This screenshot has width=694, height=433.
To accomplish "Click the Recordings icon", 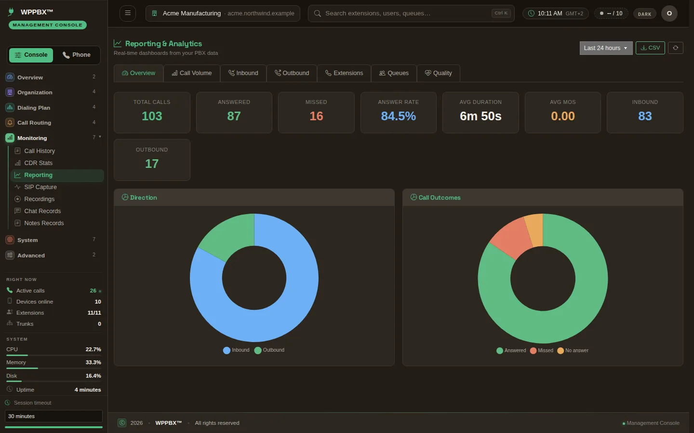I will click(18, 199).
